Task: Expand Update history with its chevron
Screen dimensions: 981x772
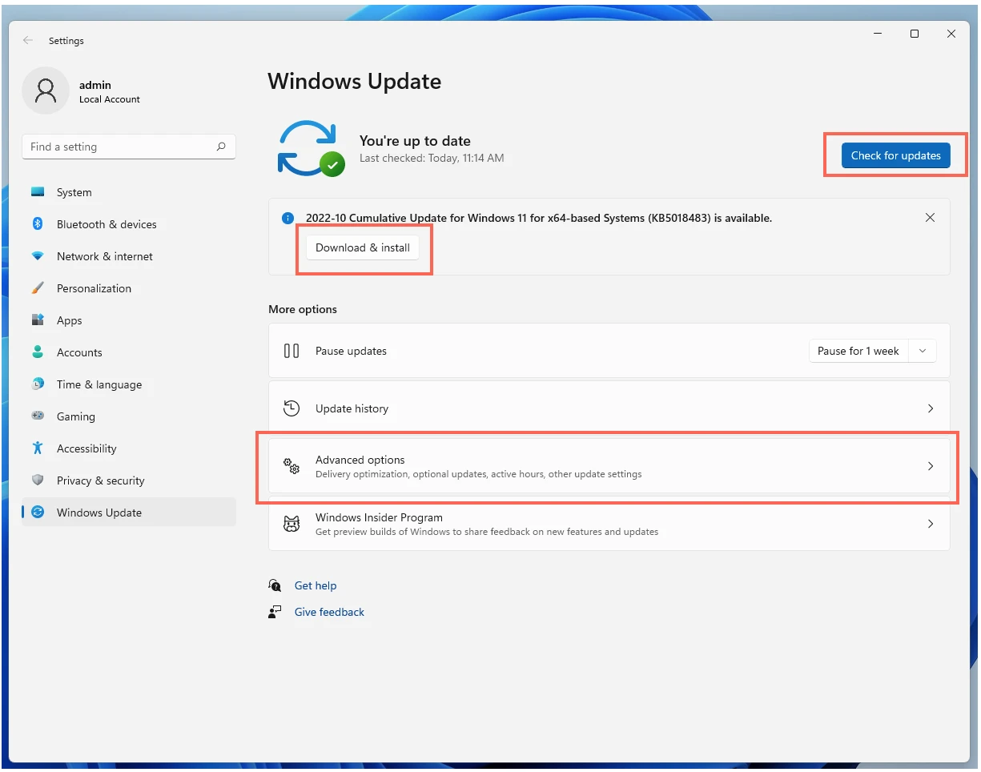Action: [930, 408]
